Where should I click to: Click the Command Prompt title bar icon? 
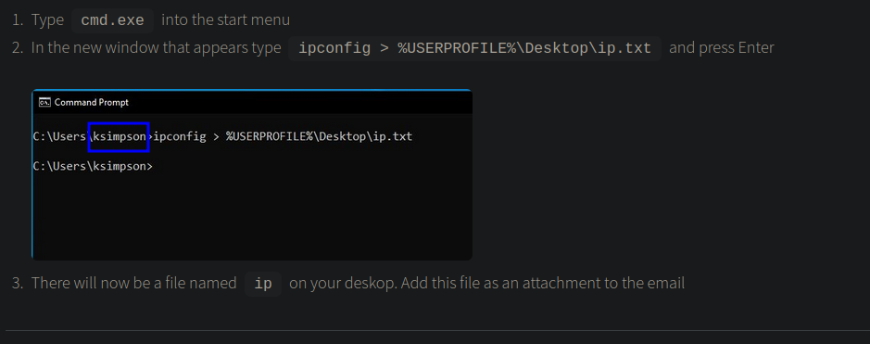click(44, 102)
